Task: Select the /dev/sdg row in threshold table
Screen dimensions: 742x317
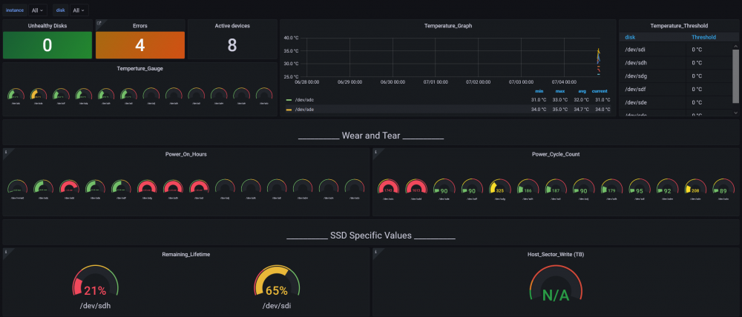Action: click(x=675, y=76)
